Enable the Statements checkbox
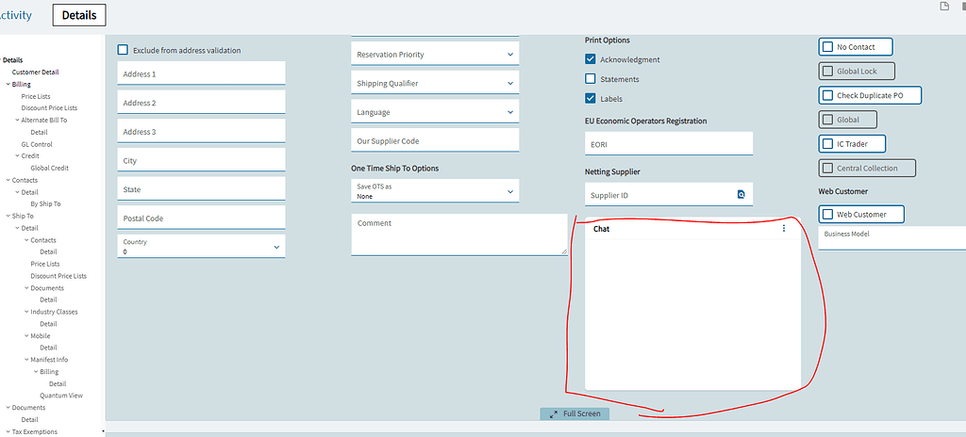966x437 pixels. pyautogui.click(x=591, y=79)
